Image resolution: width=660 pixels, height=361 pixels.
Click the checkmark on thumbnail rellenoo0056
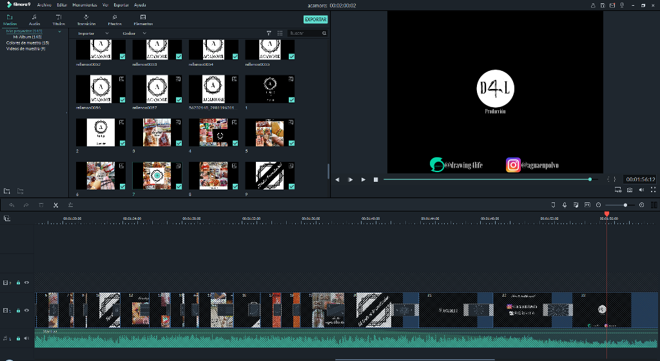[x=122, y=100]
